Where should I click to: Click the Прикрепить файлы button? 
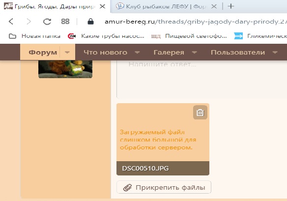pos(164,187)
